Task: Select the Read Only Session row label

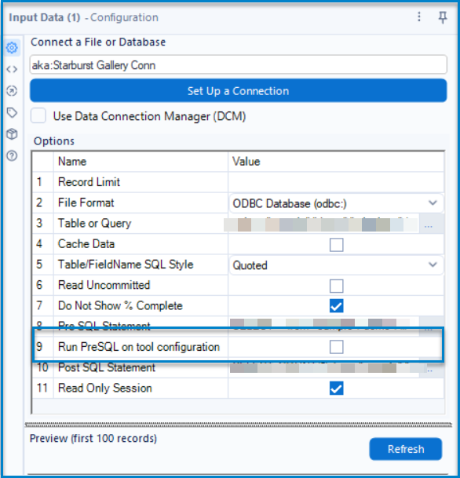Action: point(105,388)
